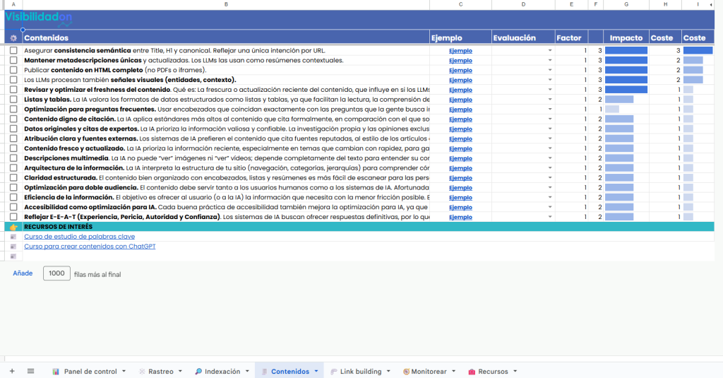Switch to the Rastreo sheet tab

160,372
